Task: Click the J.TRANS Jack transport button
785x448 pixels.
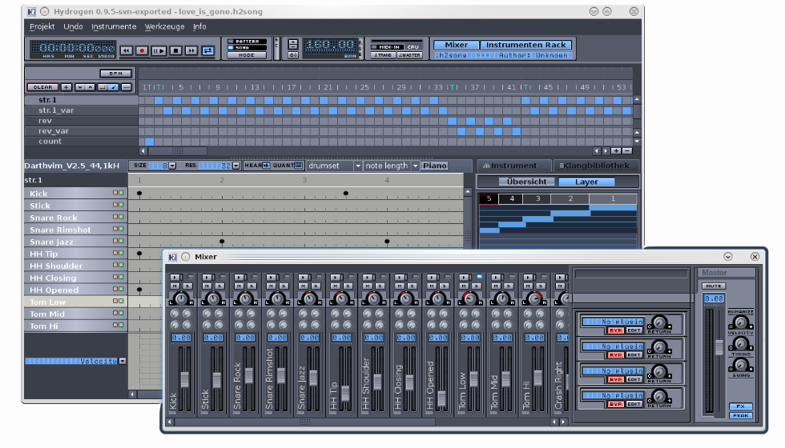Action: 383,55
